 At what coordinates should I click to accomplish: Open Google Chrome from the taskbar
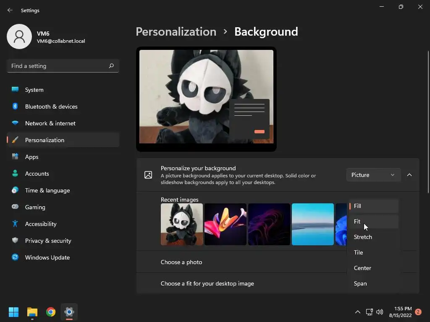tap(51, 312)
